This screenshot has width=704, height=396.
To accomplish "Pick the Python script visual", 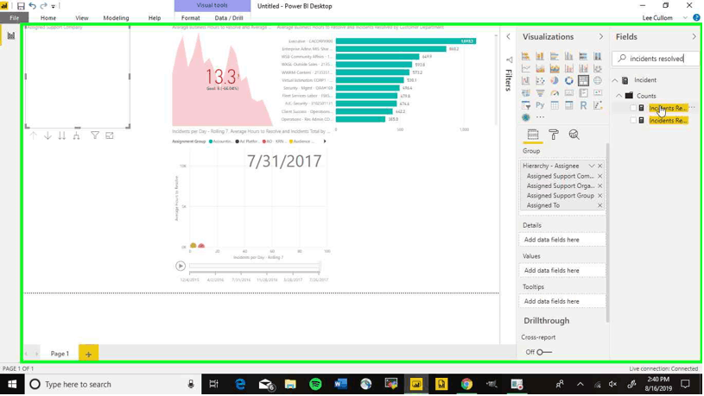I will point(540,105).
